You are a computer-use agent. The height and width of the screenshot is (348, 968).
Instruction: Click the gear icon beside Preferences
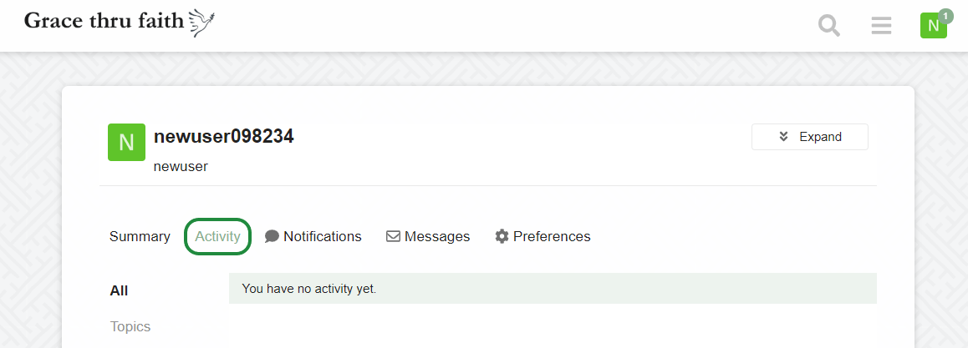pos(502,236)
